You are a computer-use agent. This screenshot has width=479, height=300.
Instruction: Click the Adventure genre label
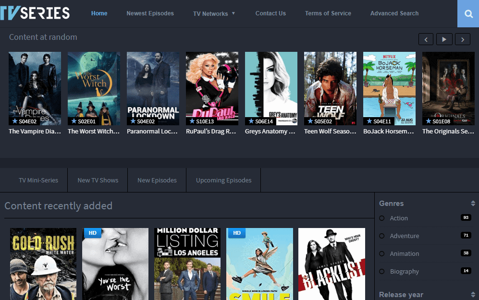405,236
